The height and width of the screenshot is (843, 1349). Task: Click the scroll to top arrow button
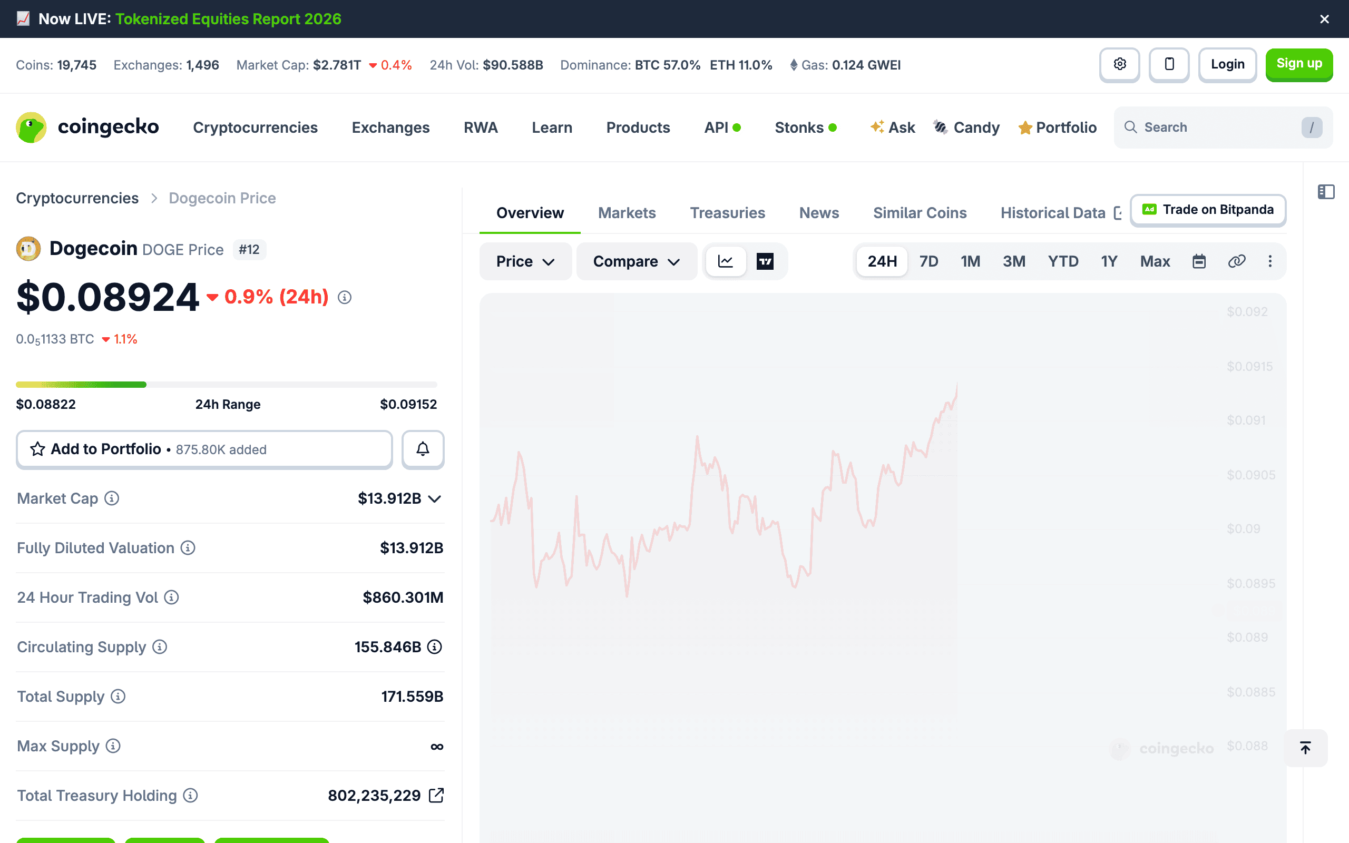click(1305, 748)
